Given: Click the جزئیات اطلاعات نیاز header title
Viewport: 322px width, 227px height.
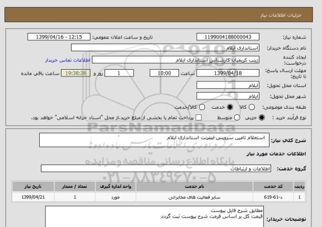Looking at the screenshot, I should coord(281,15).
